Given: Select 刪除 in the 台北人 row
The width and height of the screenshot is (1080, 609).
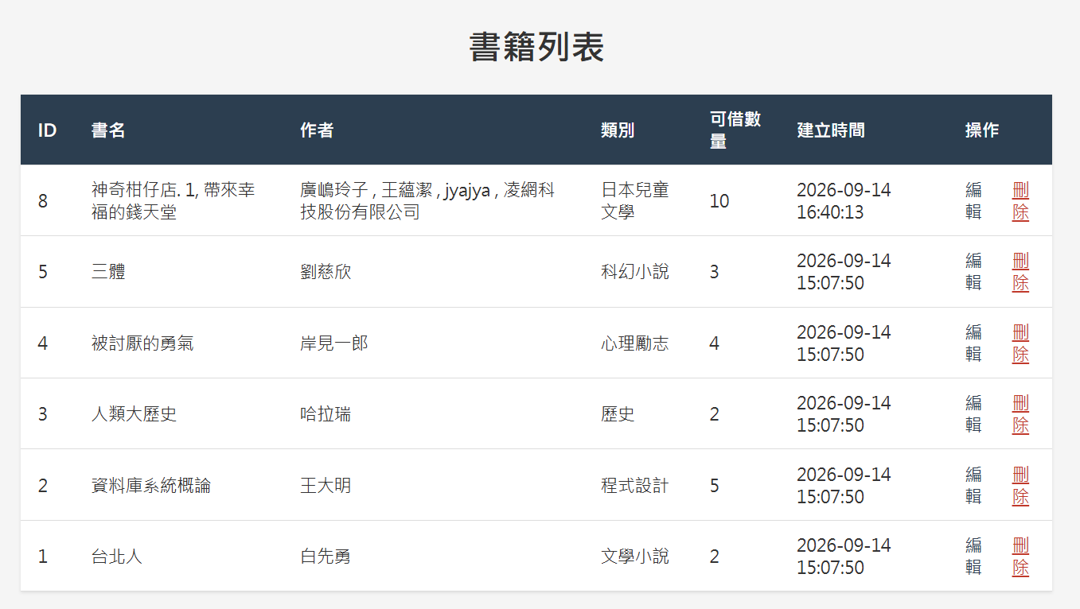Looking at the screenshot, I should 1020,556.
